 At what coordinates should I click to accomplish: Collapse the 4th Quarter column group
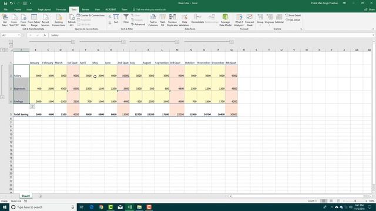pyautogui.click(x=231, y=42)
